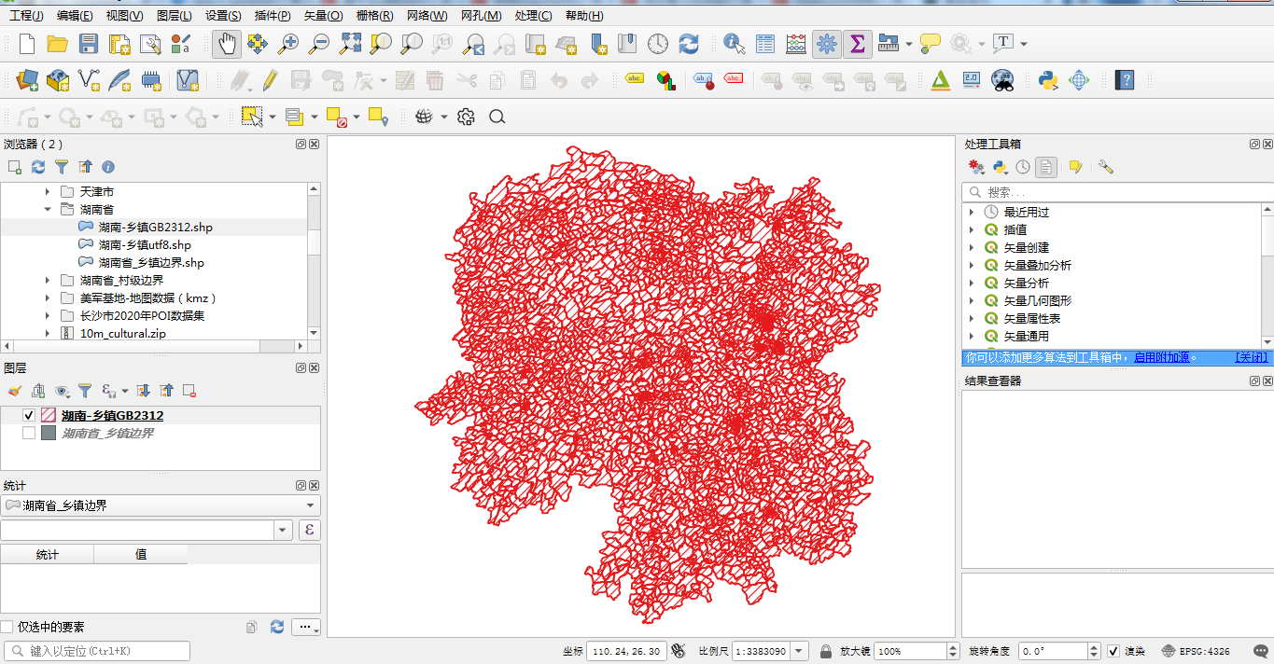
Task: Open processing options wrench icon
Action: (x=1106, y=167)
